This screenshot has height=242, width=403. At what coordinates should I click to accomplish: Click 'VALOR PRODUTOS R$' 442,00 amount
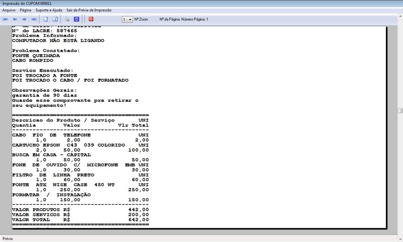139,210
